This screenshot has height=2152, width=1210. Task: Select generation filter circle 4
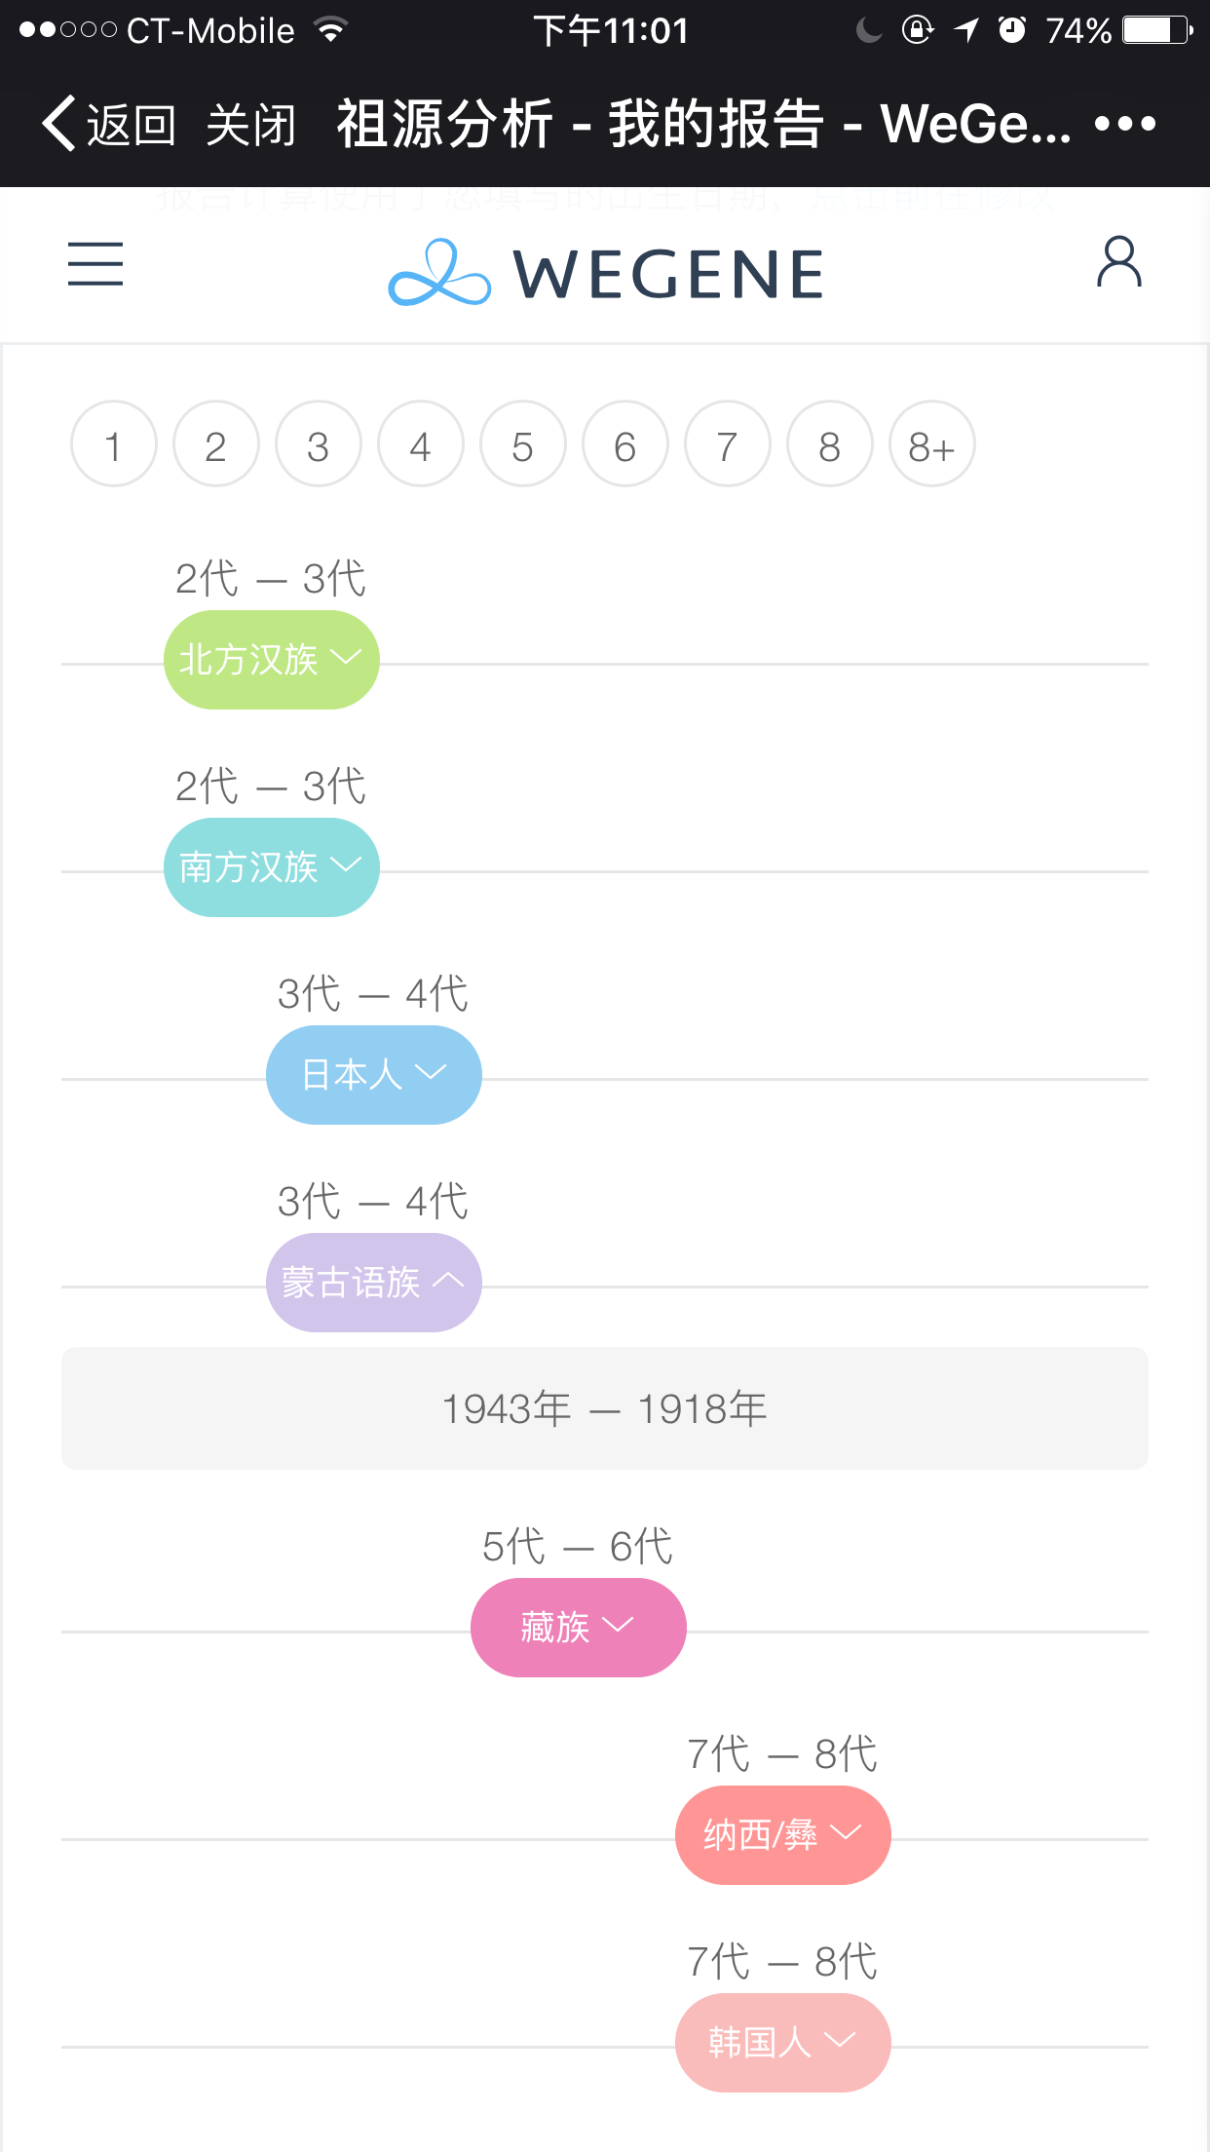421,444
